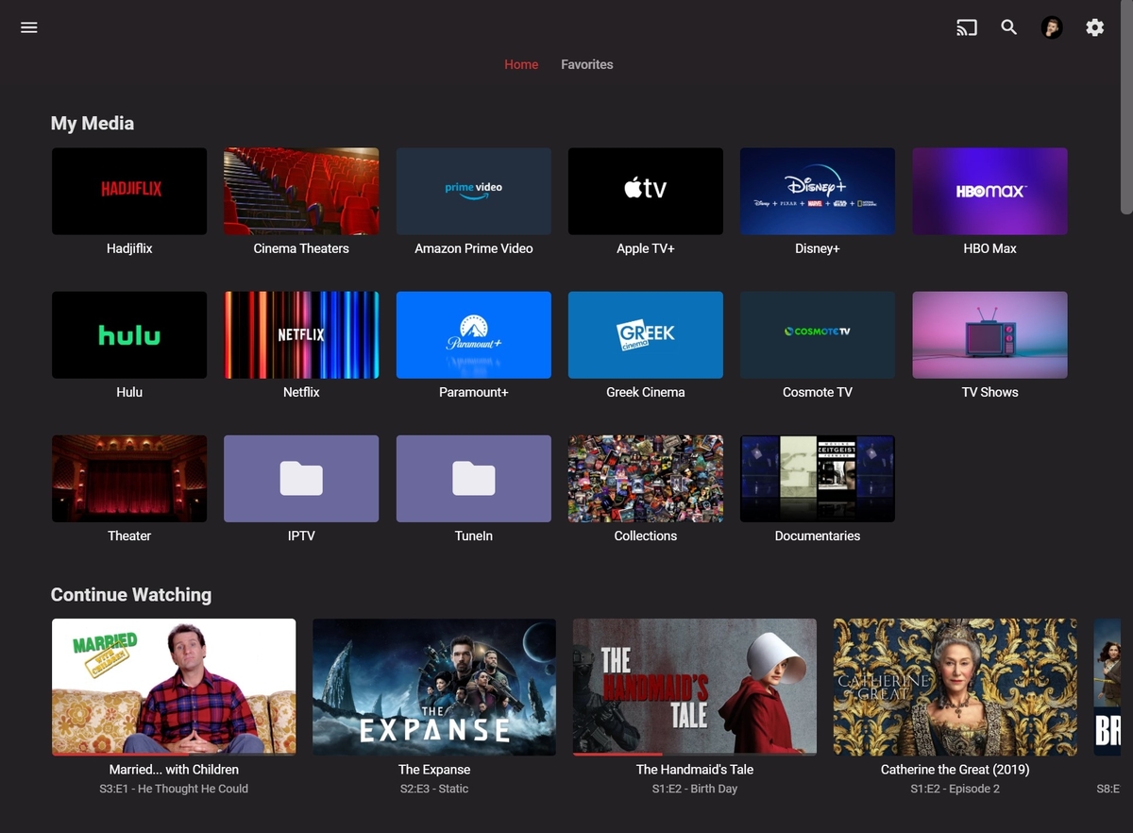Click the 'Married... with Children' title link
Viewport: 1133px width, 833px height.
pyautogui.click(x=174, y=770)
